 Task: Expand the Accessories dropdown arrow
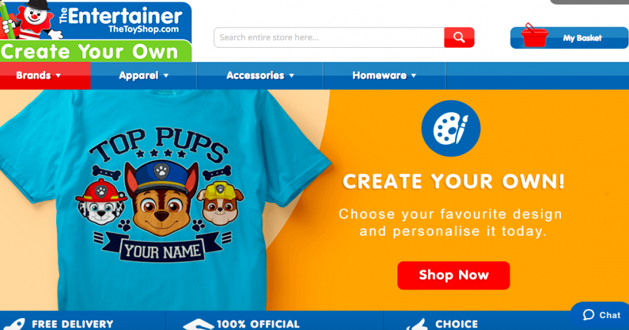[291, 75]
